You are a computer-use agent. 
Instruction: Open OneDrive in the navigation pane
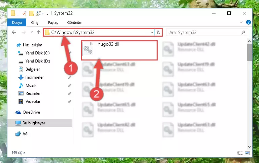31,112
